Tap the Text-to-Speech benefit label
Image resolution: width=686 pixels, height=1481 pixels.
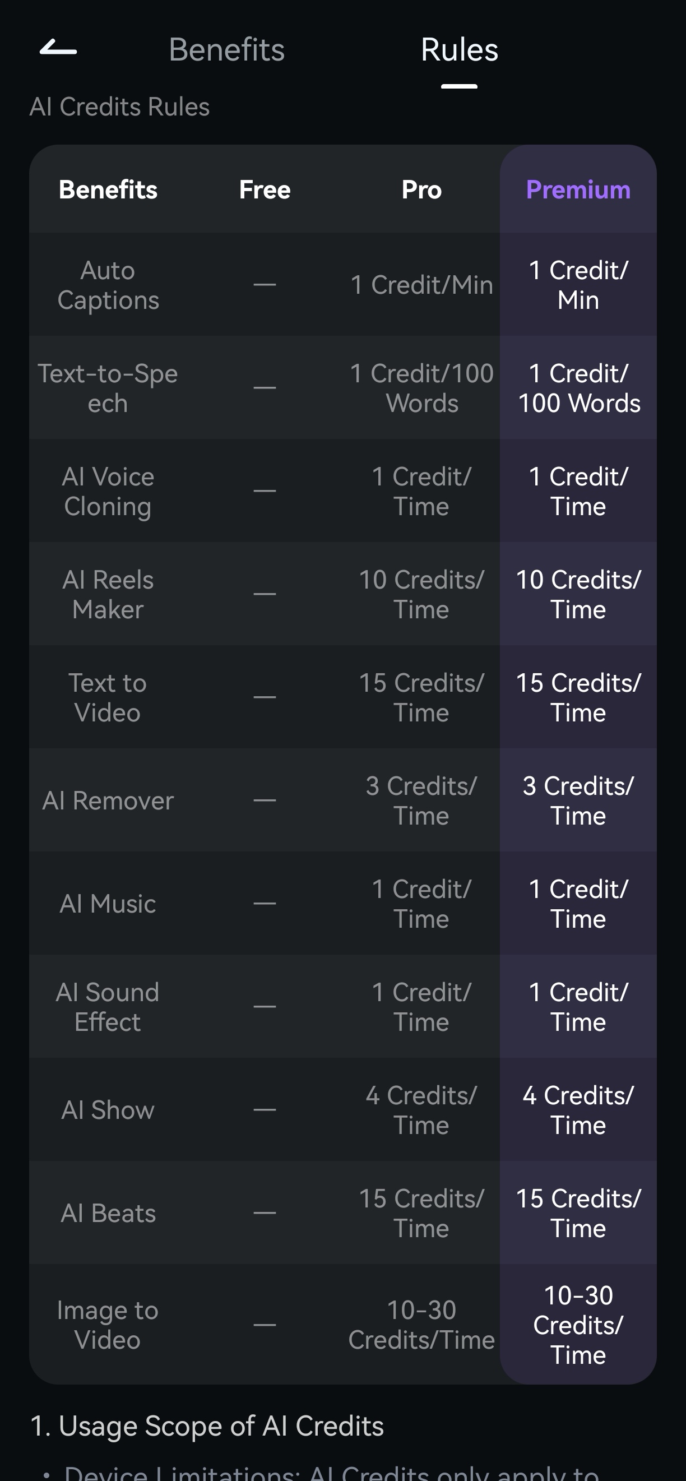point(108,388)
